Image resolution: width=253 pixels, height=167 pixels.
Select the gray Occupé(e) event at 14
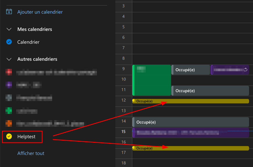pos(191,122)
